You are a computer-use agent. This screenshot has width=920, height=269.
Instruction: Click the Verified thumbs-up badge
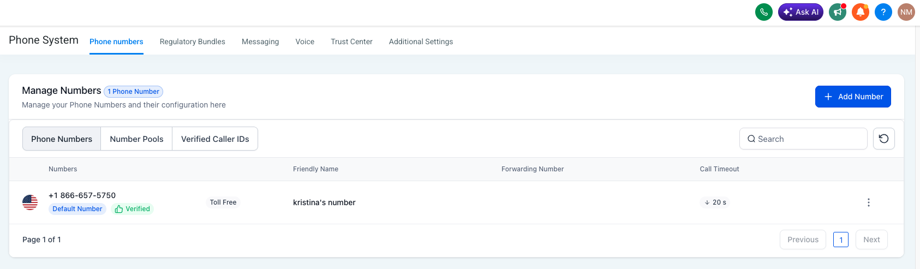pyautogui.click(x=133, y=209)
